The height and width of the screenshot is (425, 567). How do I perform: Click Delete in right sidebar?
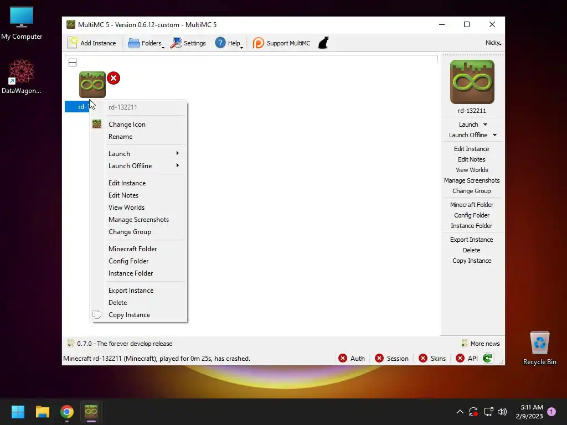[472, 250]
